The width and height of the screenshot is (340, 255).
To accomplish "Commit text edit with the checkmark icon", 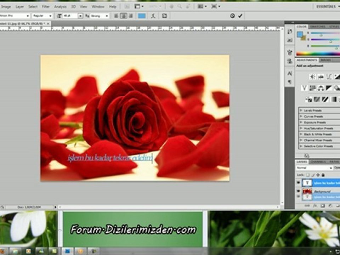I will point(240,16).
